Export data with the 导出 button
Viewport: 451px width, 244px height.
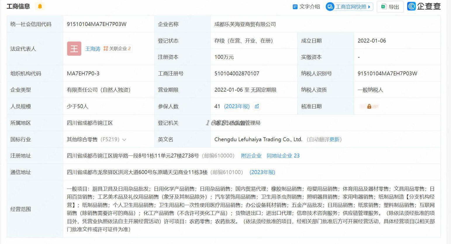pyautogui.click(x=390, y=6)
